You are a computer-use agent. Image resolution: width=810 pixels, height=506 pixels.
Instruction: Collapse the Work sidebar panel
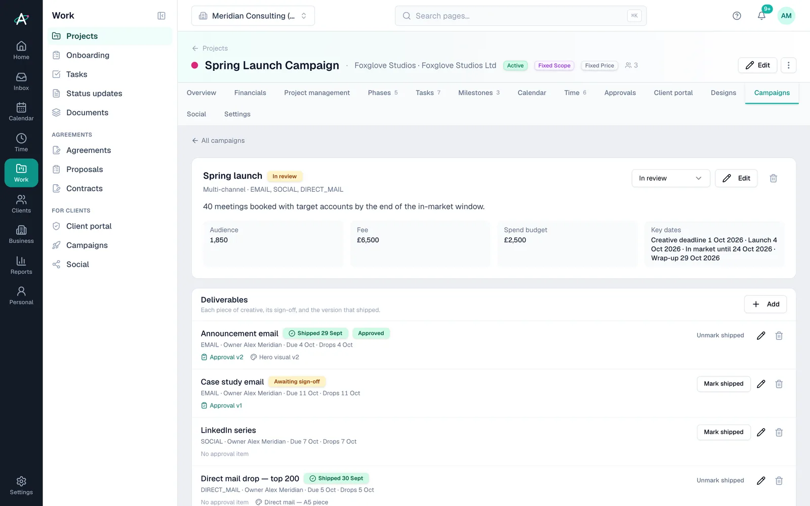click(161, 16)
